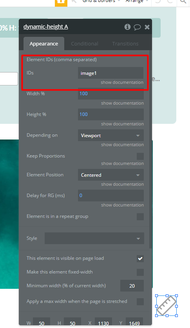Uncheck 'This element is visible on page load'
190x328 pixels.
[140, 259]
